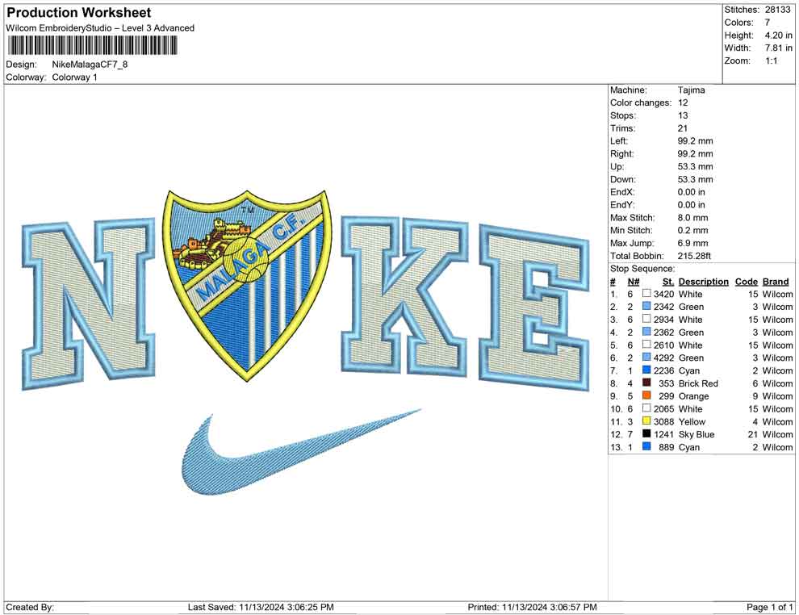This screenshot has width=799, height=615.
Task: Click the N# column header
Action: [x=634, y=282]
